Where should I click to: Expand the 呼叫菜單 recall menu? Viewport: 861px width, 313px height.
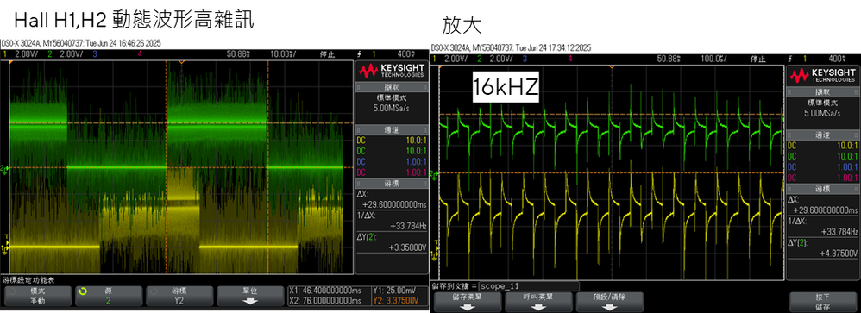tap(538, 302)
